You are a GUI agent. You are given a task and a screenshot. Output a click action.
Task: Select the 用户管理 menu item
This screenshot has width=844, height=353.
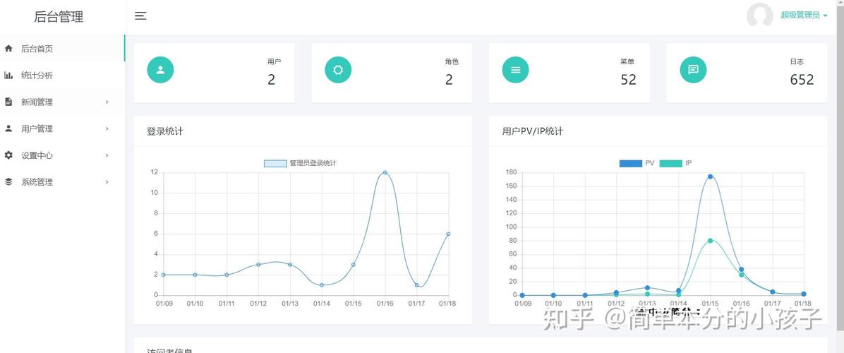click(x=62, y=128)
